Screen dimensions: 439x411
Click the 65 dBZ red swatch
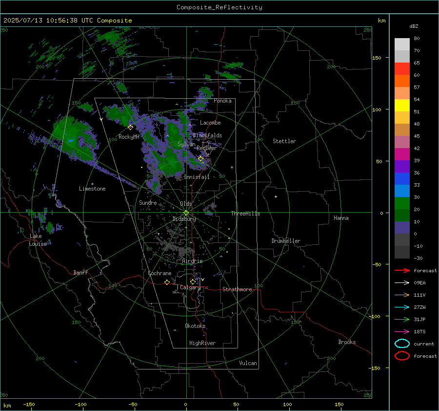(x=402, y=68)
